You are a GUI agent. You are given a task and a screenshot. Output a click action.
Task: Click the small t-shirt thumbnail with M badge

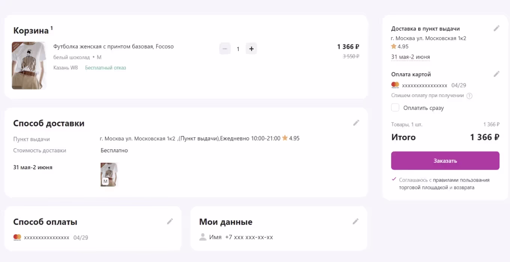[x=109, y=174]
